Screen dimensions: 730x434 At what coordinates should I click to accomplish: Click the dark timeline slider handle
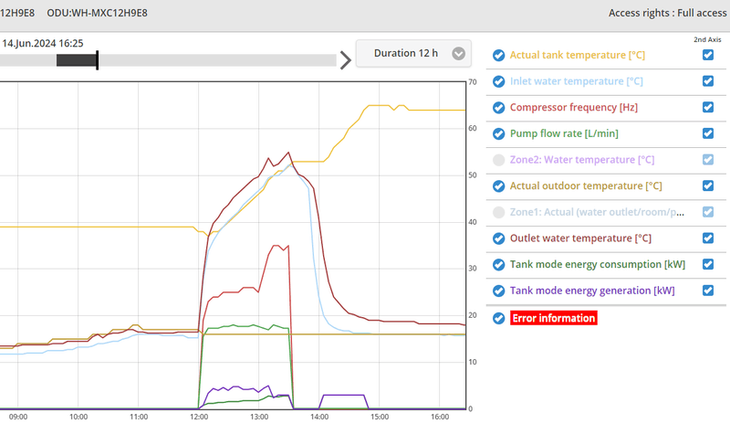(77, 60)
